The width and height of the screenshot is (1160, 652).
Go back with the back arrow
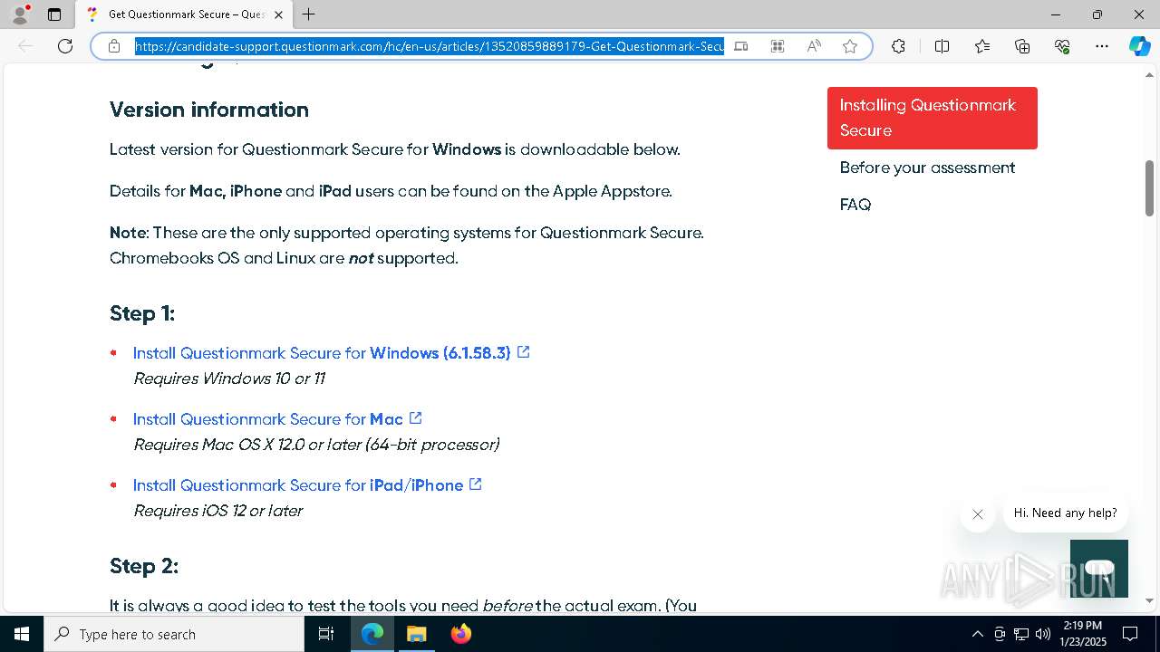(x=25, y=46)
